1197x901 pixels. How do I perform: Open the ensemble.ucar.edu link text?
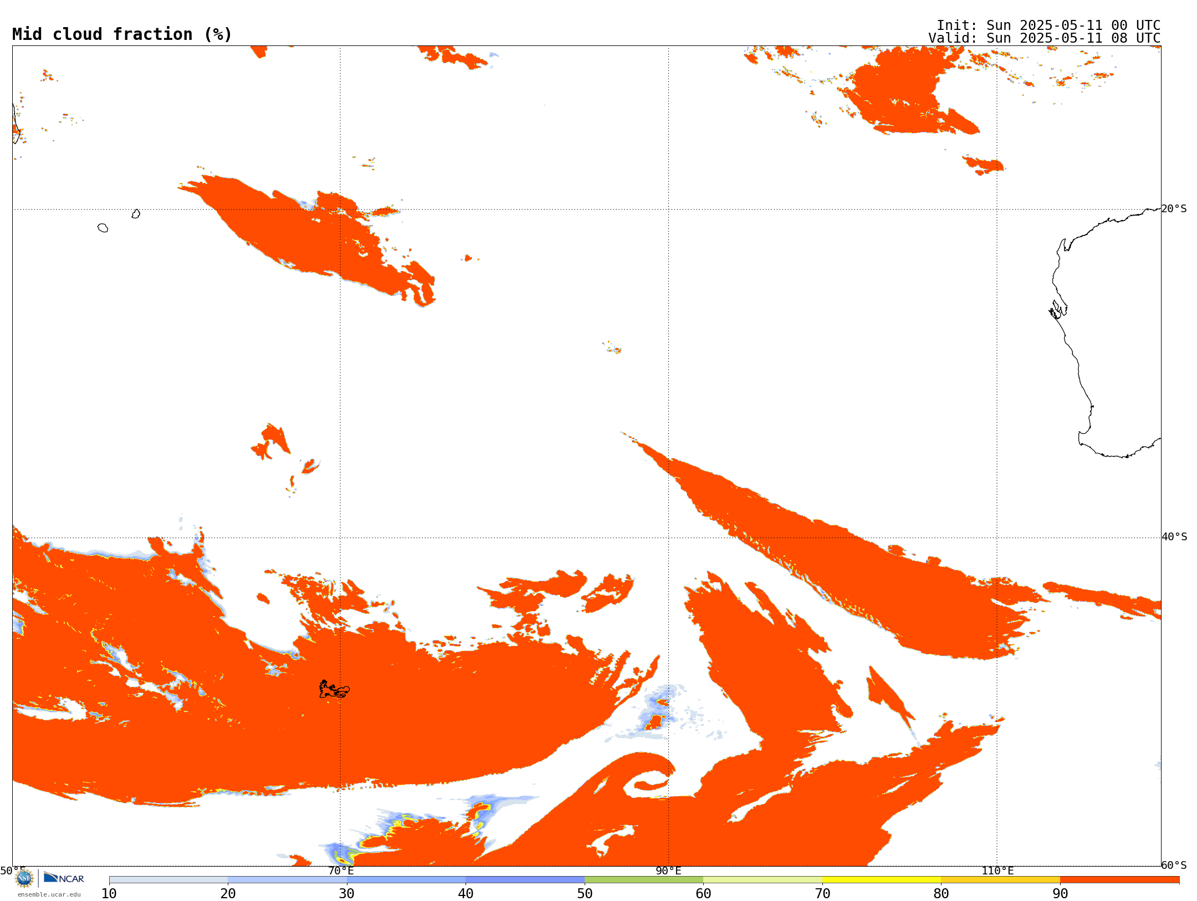click(x=49, y=894)
